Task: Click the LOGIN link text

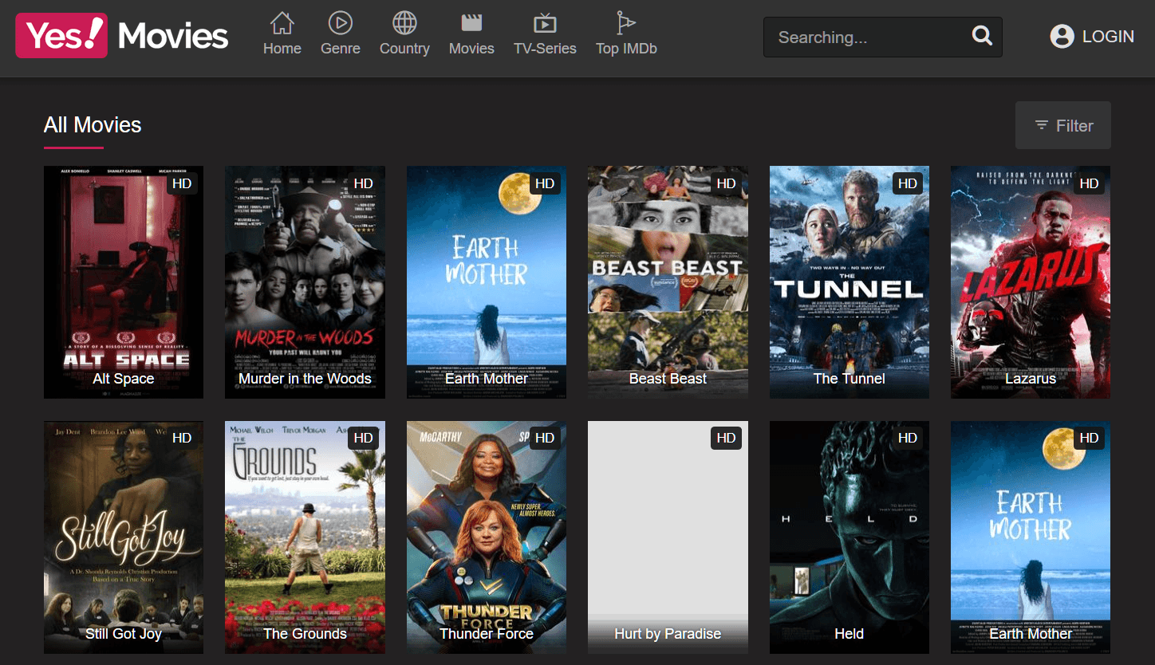Action: [1108, 37]
